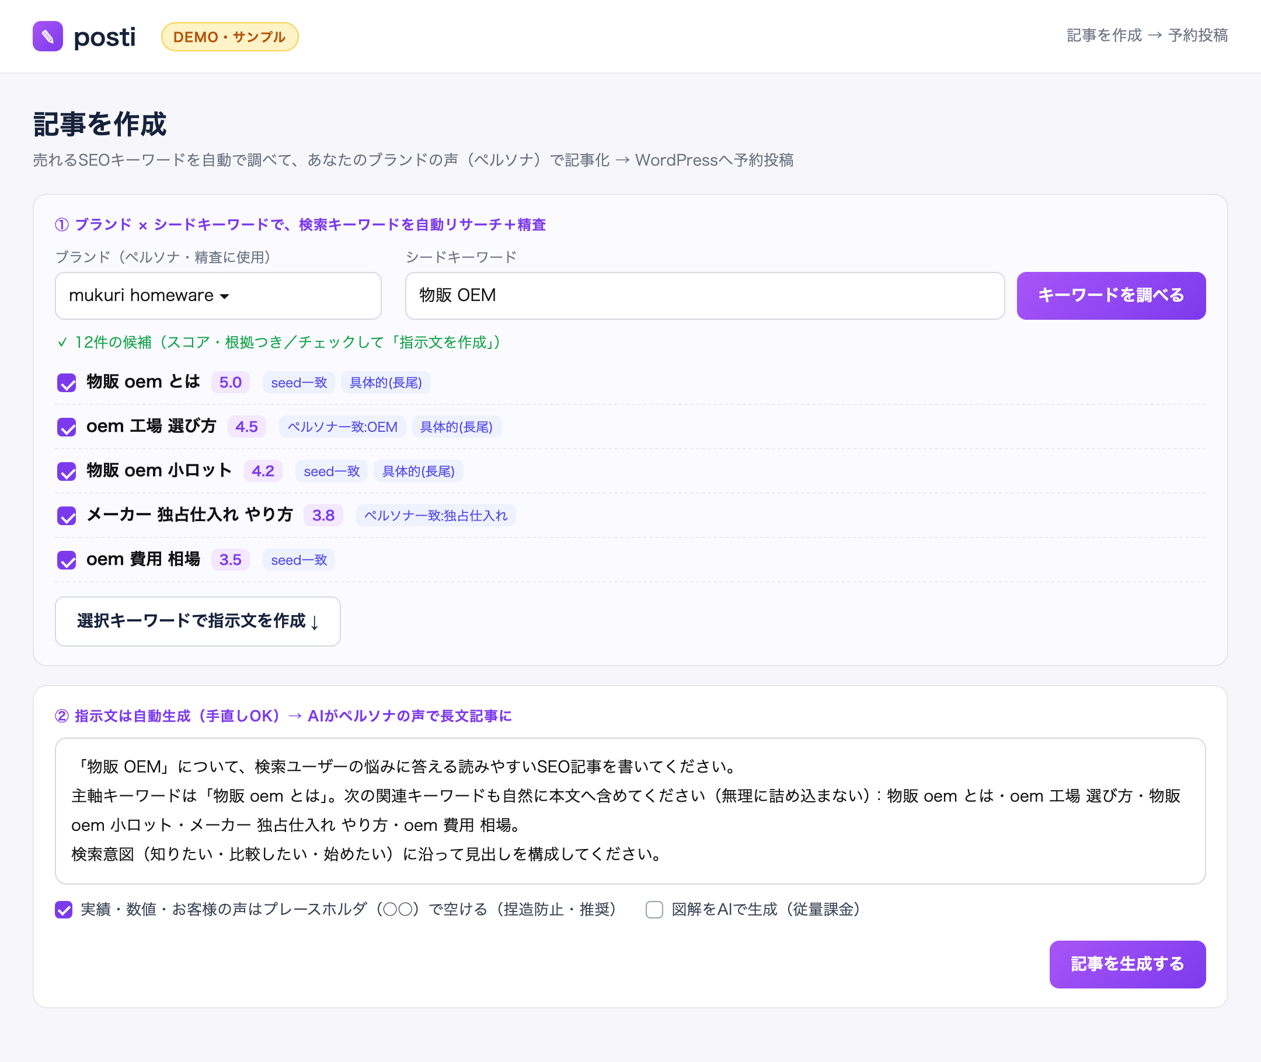Click the 記事を作成 page heading

pos(99,124)
